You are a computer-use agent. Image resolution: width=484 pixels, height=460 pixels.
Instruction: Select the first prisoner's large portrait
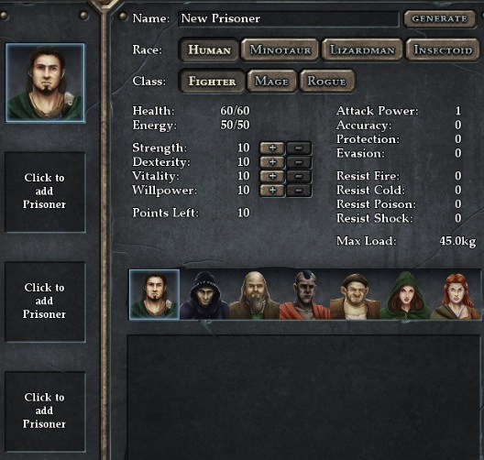tap(45, 82)
